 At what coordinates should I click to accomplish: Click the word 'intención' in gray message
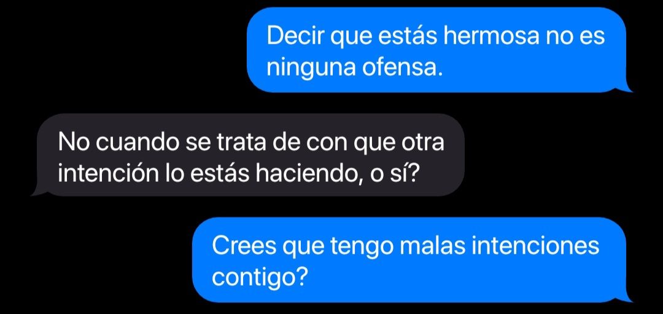pos(108,174)
